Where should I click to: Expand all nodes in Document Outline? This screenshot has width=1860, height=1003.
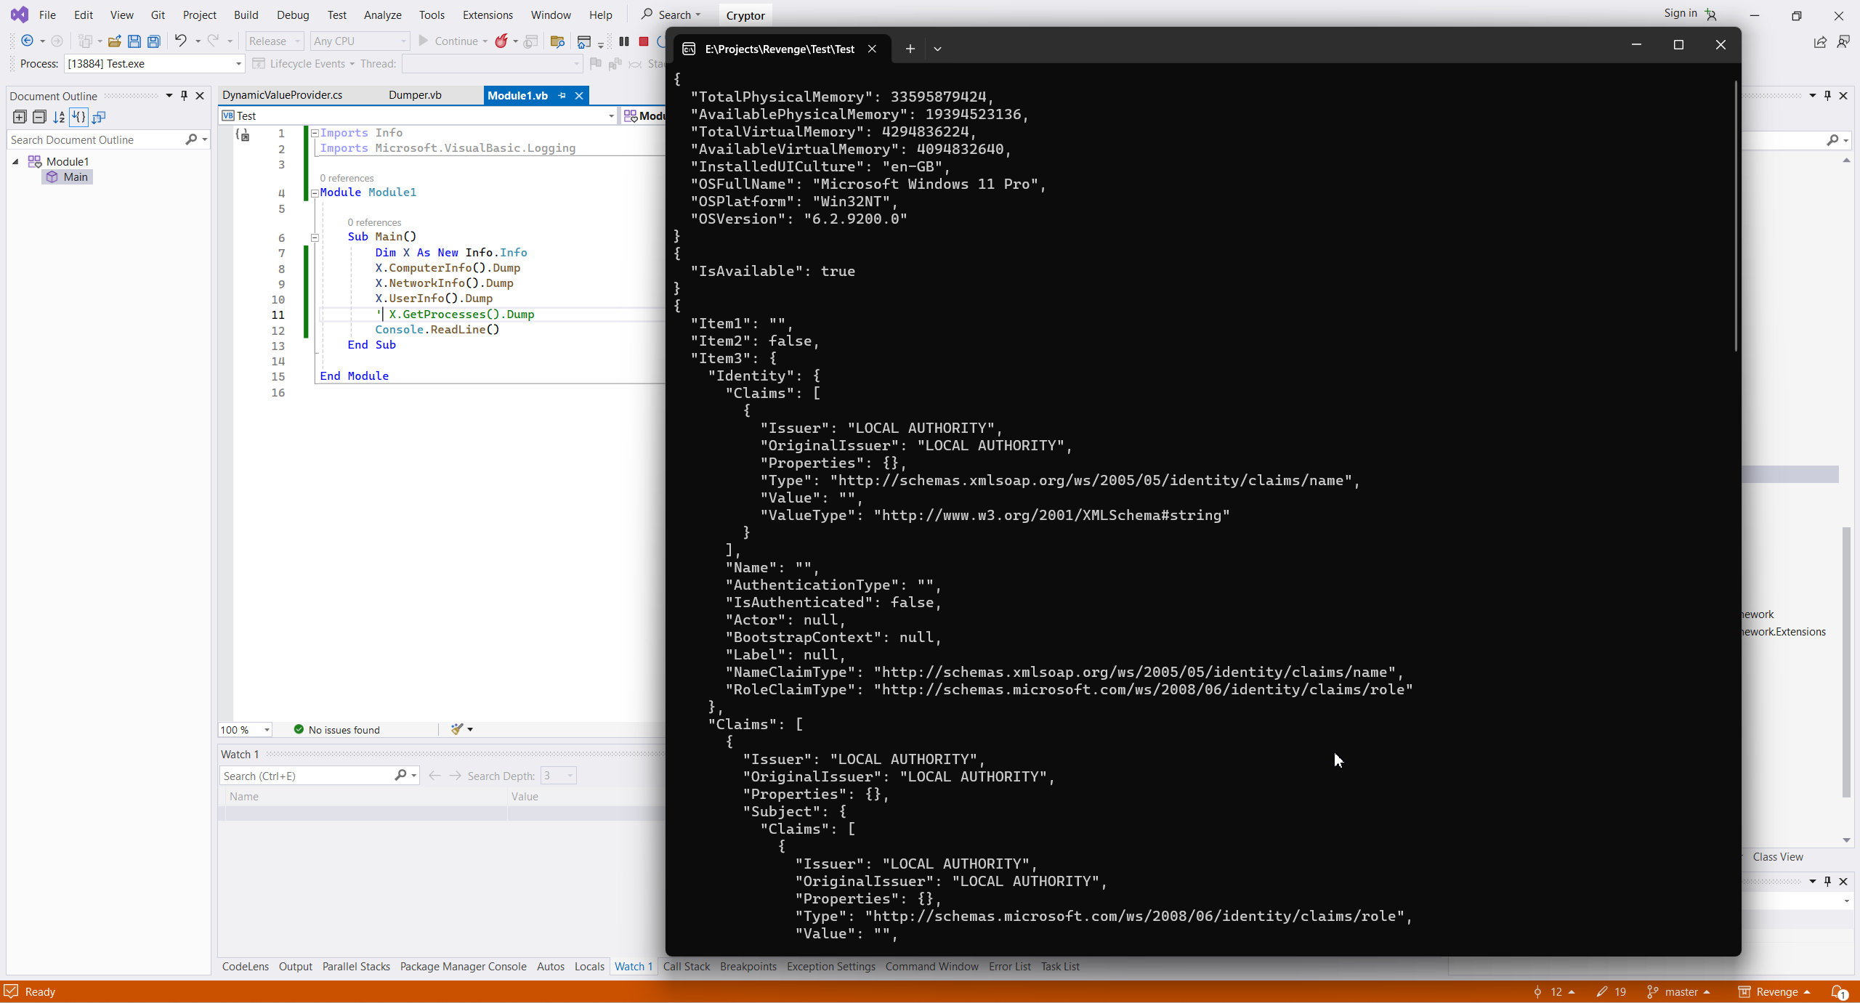pos(20,117)
